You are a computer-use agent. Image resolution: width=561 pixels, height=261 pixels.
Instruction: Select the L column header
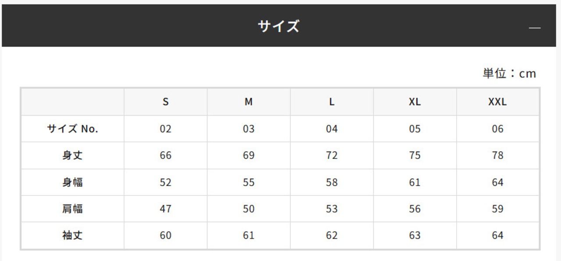coord(332,102)
